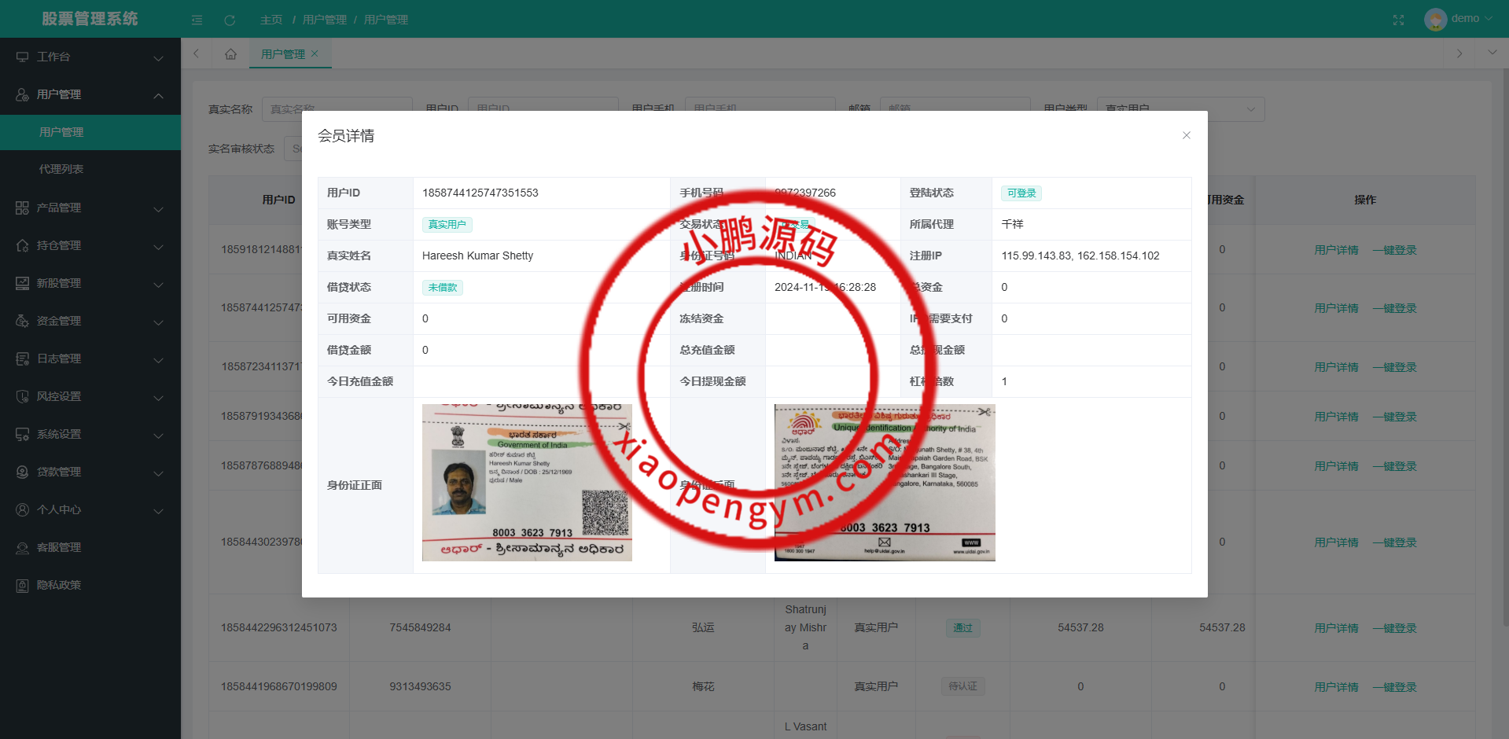Click the sidebar collapse menu icon
This screenshot has height=739, width=1509.
(x=197, y=20)
